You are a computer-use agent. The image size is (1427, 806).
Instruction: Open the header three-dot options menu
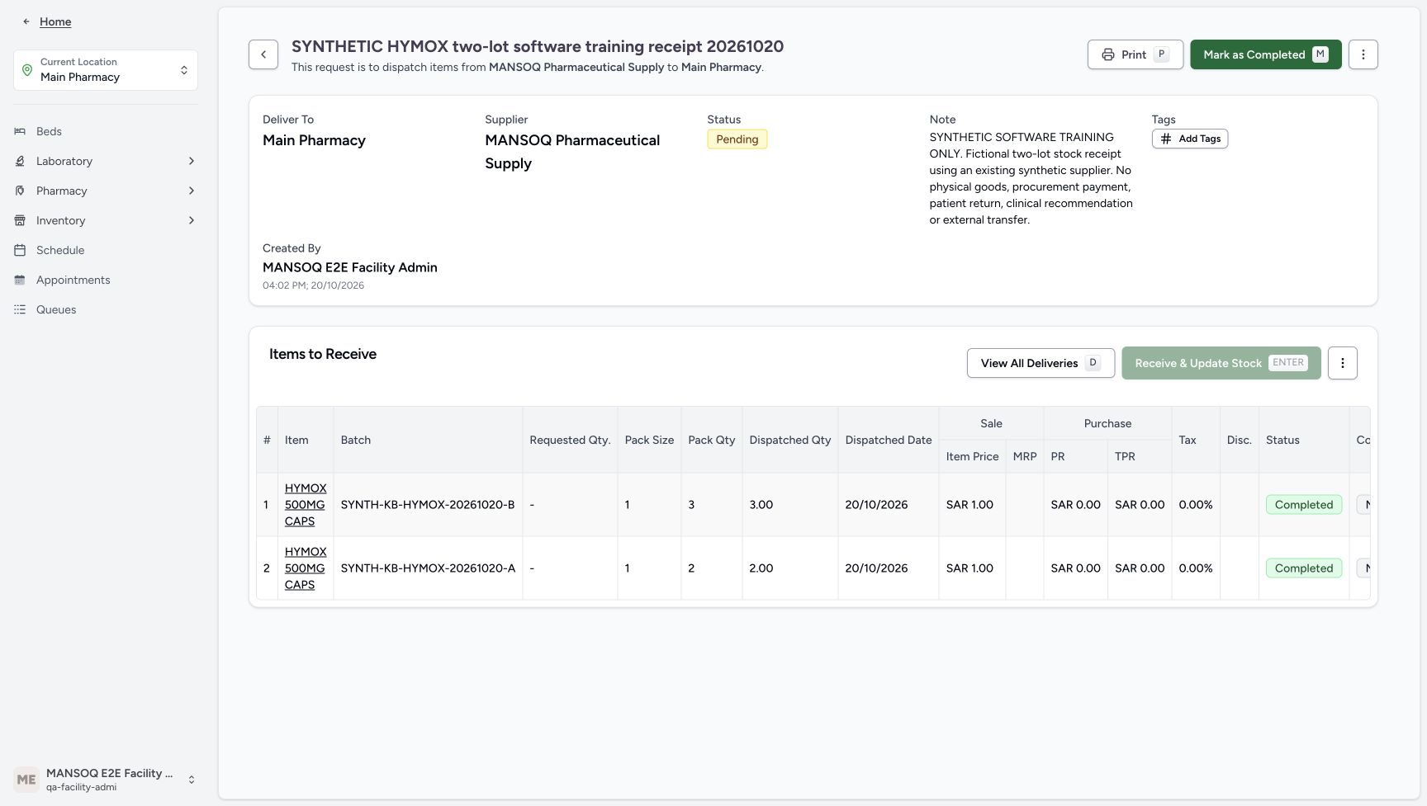click(1363, 54)
